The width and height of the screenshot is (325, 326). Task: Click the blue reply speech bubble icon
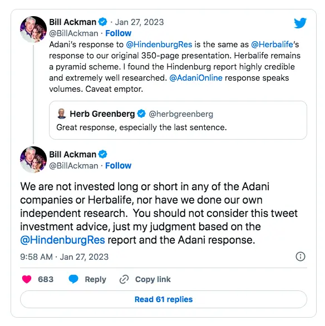click(73, 279)
